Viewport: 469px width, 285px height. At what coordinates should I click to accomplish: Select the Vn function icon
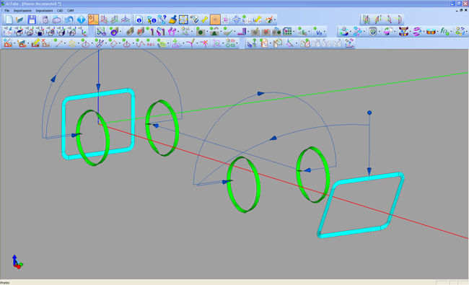319,32
